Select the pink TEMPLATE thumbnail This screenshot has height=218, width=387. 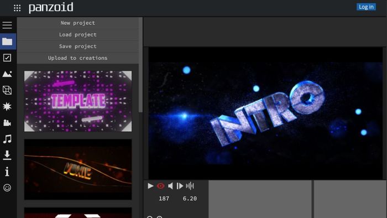tap(78, 101)
